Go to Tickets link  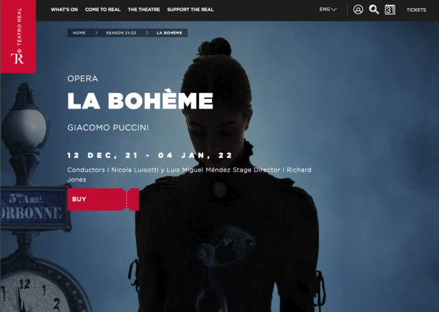click(416, 10)
